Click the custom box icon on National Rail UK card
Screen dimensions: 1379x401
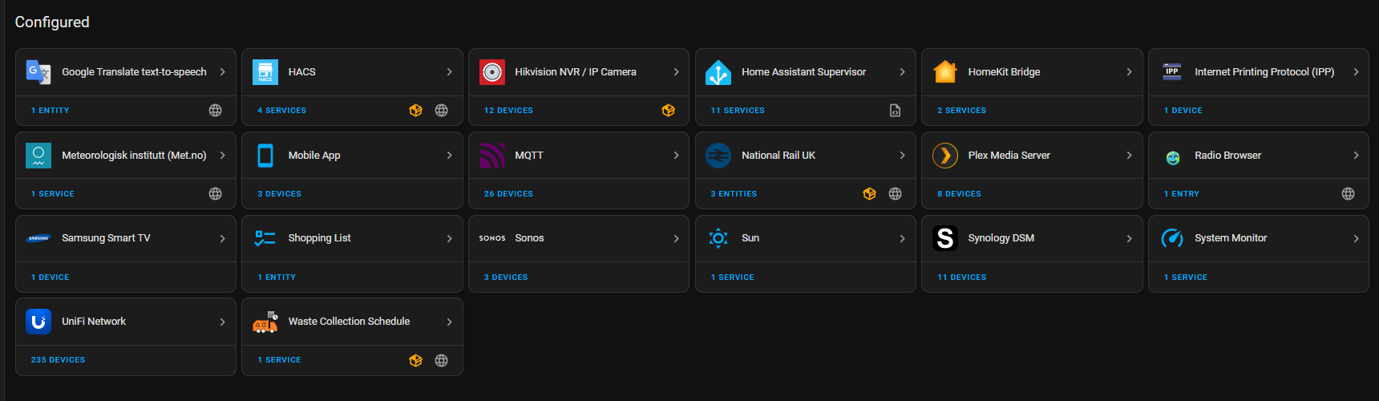pyautogui.click(x=869, y=194)
